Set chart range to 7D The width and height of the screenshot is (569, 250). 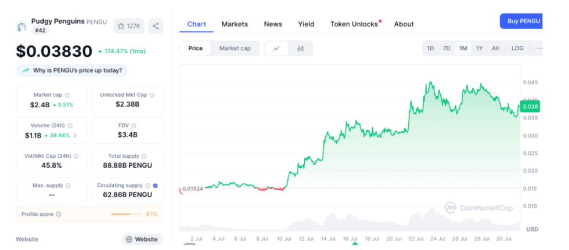click(x=446, y=49)
